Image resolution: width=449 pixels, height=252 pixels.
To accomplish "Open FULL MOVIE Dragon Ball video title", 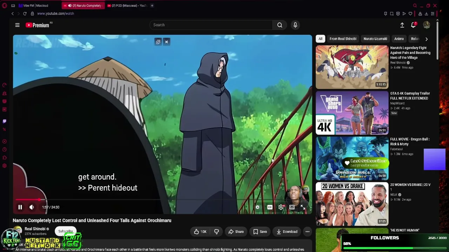I will [x=410, y=142].
